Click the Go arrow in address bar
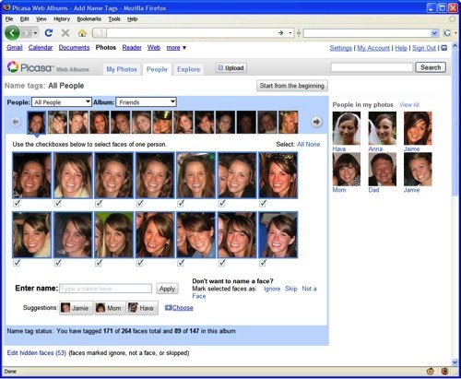The width and height of the screenshot is (461, 379). point(280,32)
